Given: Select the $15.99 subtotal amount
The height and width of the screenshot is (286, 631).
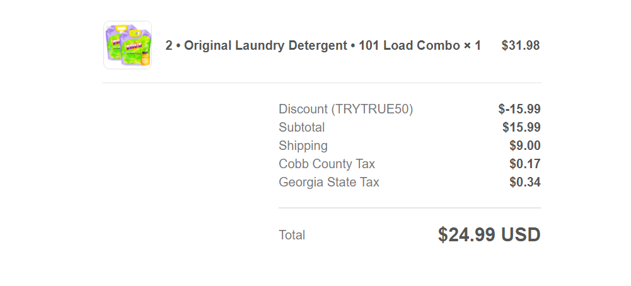Looking at the screenshot, I should 521,127.
